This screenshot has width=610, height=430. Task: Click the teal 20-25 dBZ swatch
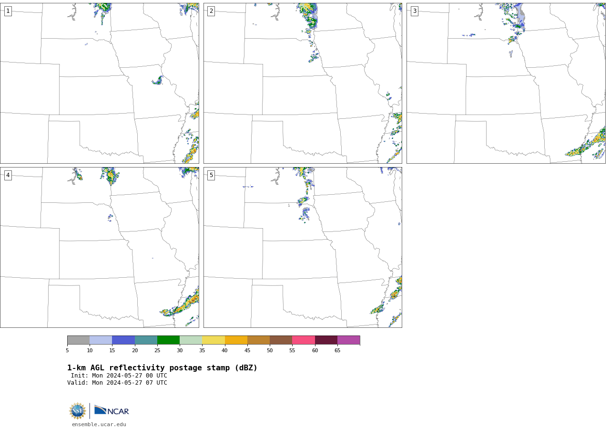coord(146,340)
